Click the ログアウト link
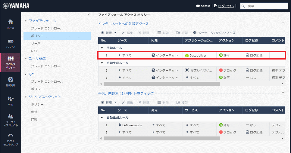This screenshot has width=291, height=153. point(226,6)
